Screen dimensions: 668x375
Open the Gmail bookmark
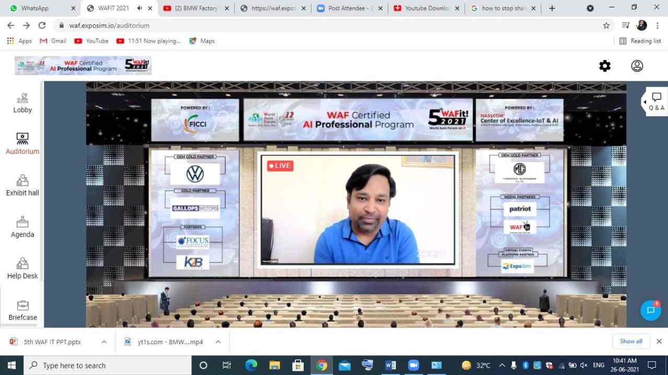[x=53, y=41]
